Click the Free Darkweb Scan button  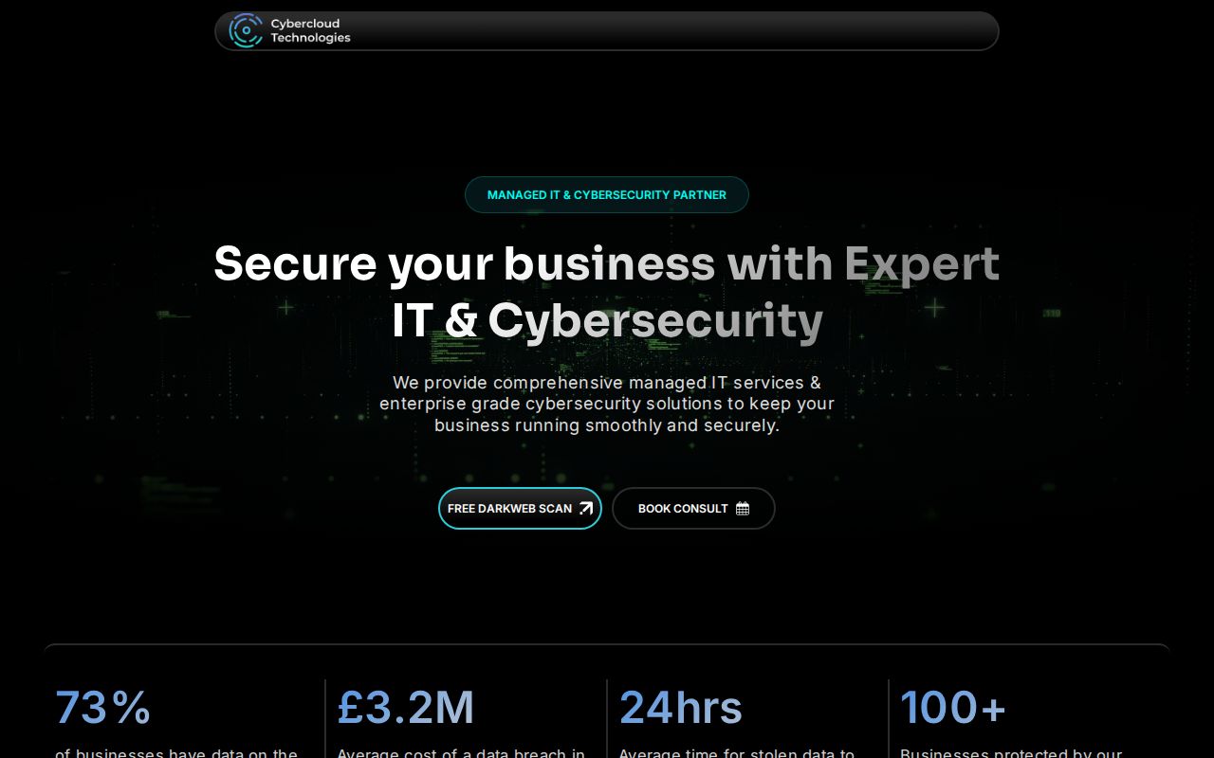pos(520,508)
